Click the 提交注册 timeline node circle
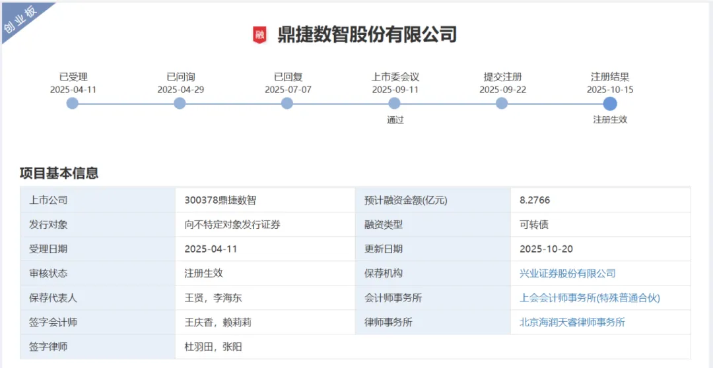 (502, 104)
